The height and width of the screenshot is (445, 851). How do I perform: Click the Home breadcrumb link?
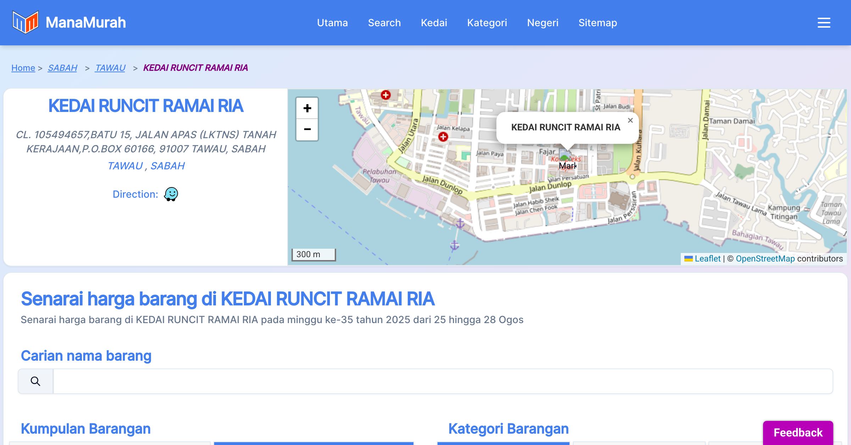(23, 68)
